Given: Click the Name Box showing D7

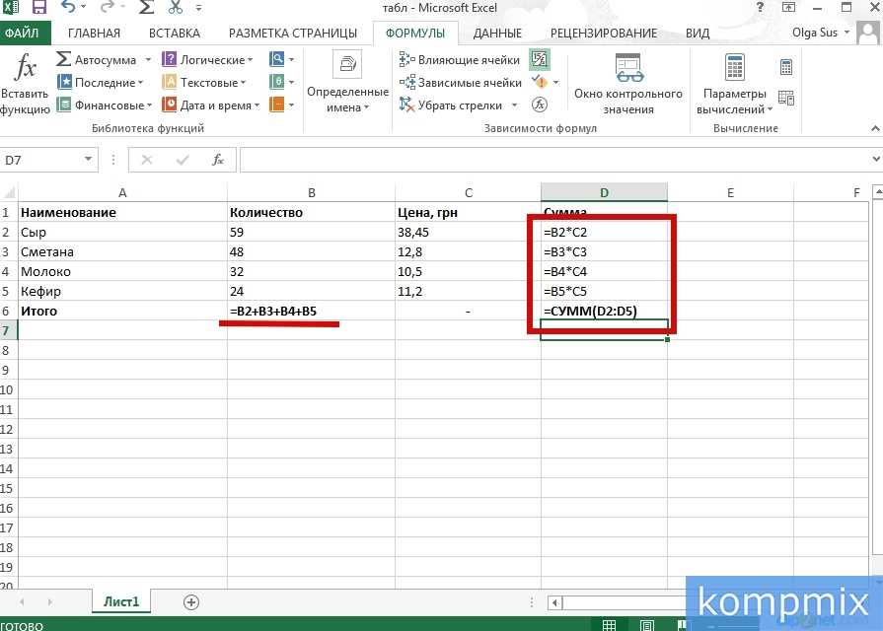Looking at the screenshot, I should coord(42,161).
